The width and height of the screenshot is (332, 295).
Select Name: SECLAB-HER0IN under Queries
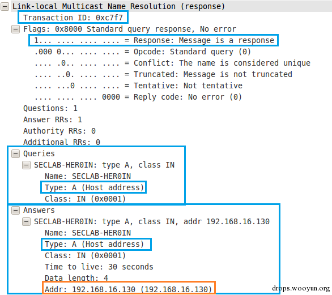coord(88,176)
